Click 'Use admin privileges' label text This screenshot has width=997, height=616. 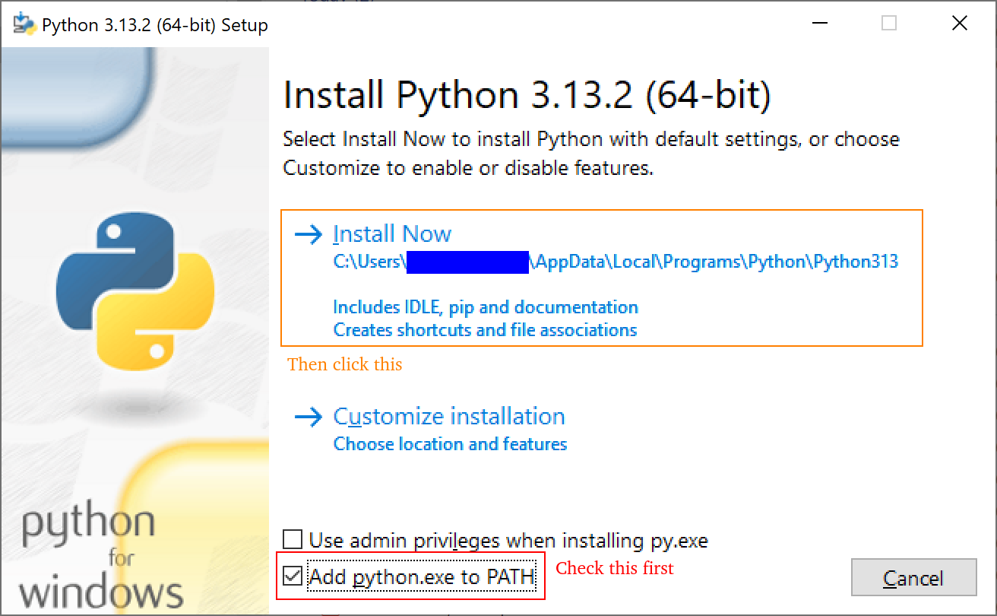click(508, 541)
